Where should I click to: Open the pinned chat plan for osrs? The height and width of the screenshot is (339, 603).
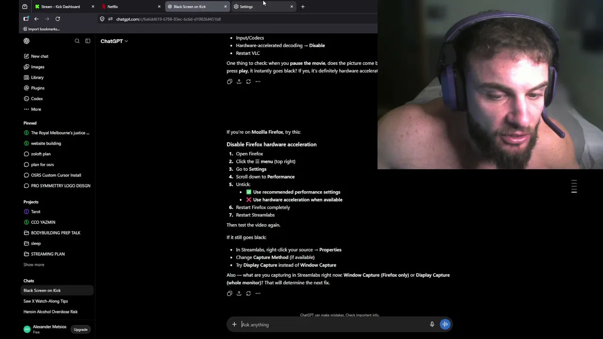point(57,165)
